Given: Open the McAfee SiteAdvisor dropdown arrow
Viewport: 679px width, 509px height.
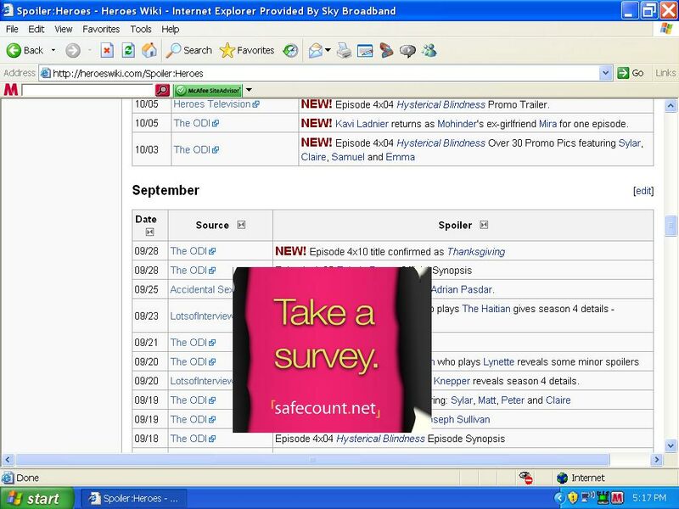Looking at the screenshot, I should (x=249, y=90).
